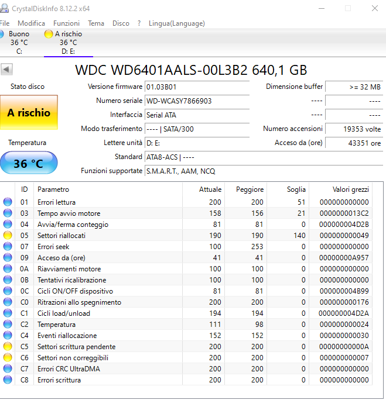Viewport: 386px width, 400px height.
Task: Click the Soglia value 140
Action: coord(299,236)
